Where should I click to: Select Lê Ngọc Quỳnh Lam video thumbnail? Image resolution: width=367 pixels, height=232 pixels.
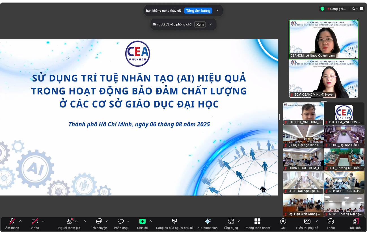pos(323,39)
